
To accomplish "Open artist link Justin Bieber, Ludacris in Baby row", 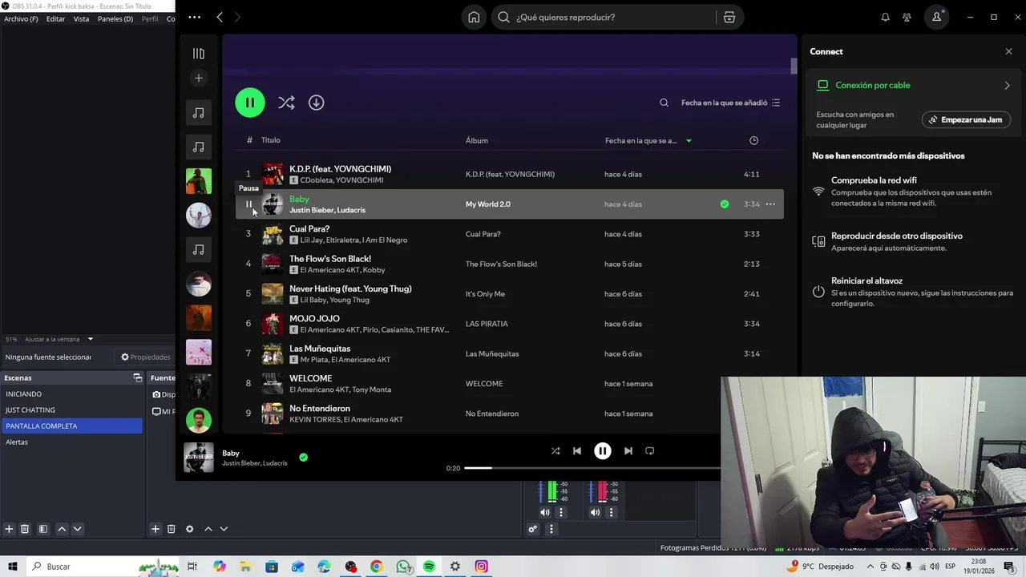I will coord(327,210).
